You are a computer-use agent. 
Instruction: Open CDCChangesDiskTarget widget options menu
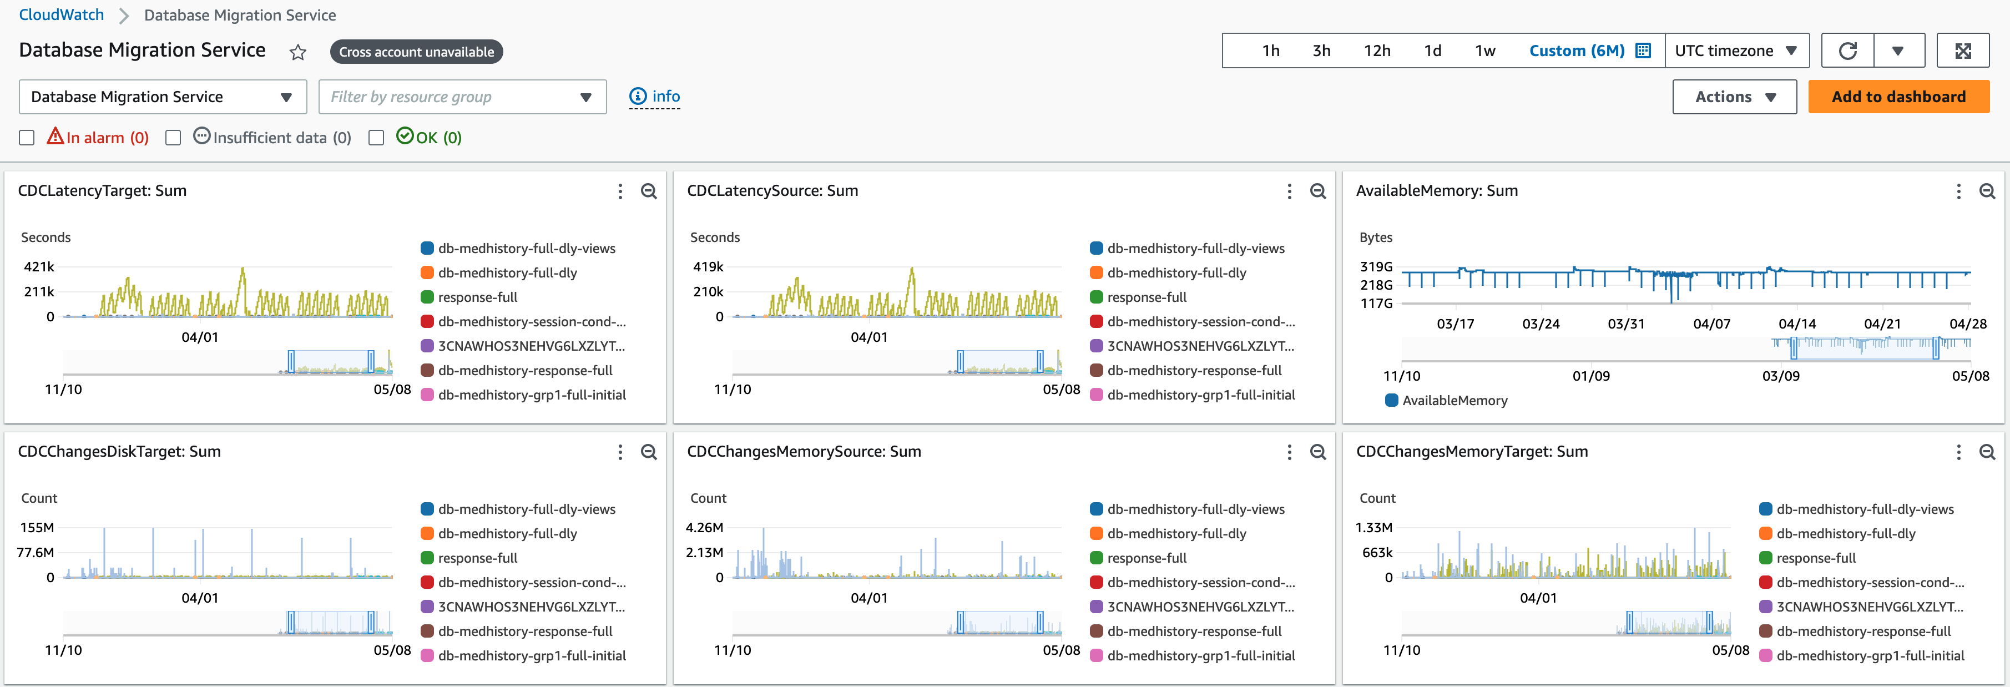tap(620, 452)
